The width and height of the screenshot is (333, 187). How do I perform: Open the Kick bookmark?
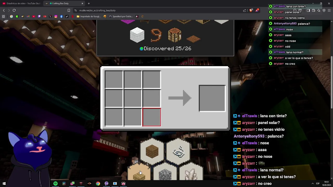17,16
